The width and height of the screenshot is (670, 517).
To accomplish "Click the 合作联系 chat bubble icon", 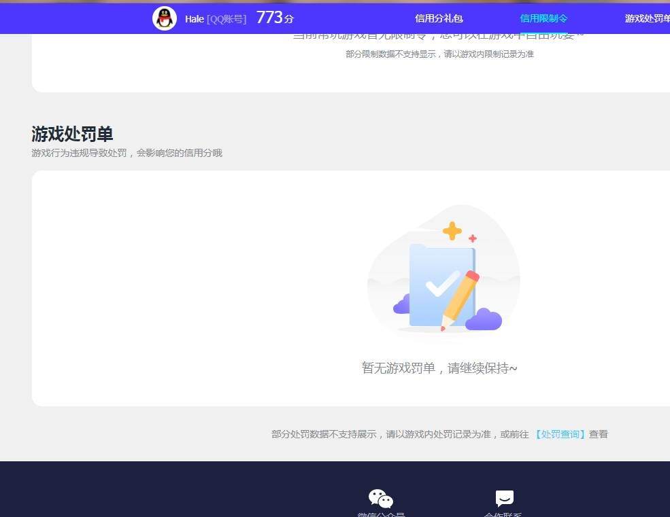I will tap(504, 498).
